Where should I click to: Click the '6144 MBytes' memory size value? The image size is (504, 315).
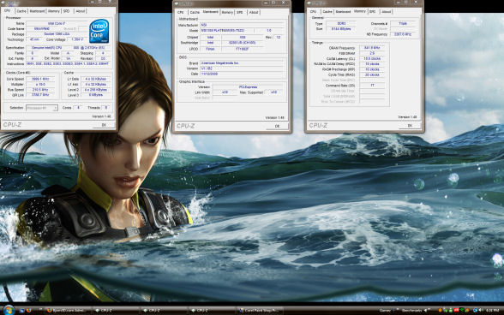click(x=341, y=29)
